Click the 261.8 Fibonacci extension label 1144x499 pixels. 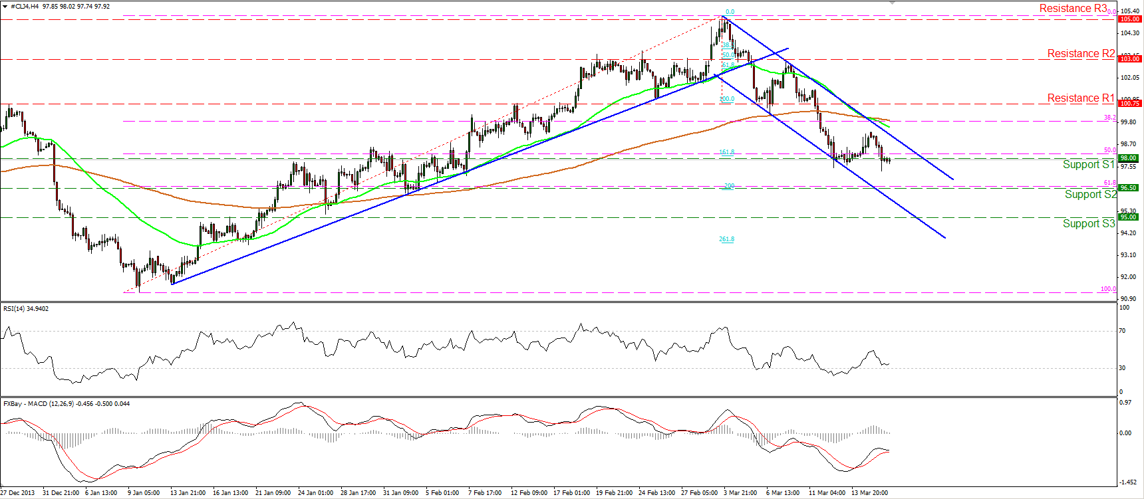tap(726, 239)
